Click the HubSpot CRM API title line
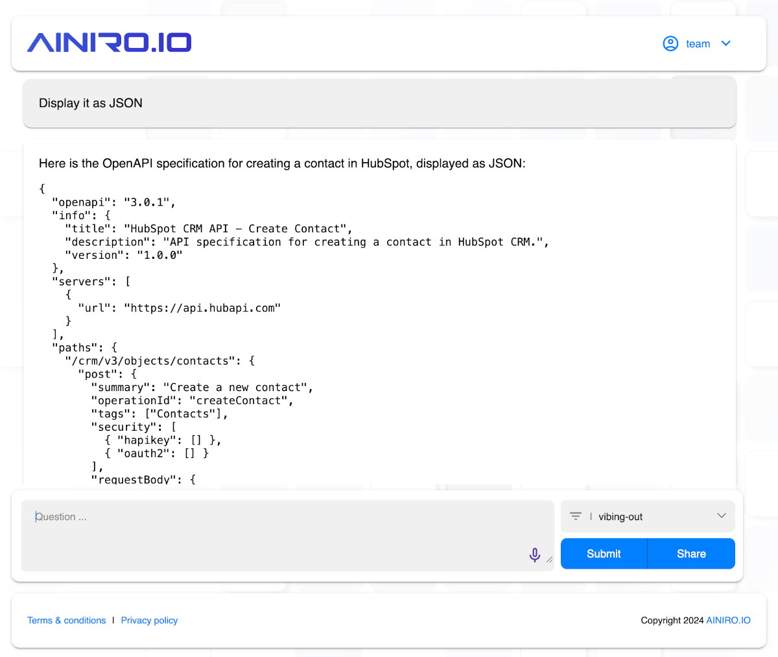The width and height of the screenshot is (778, 657). 209,229
